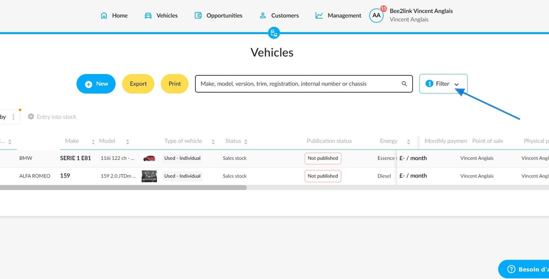Click the blue New button
This screenshot has width=549, height=279.
coord(96,84)
